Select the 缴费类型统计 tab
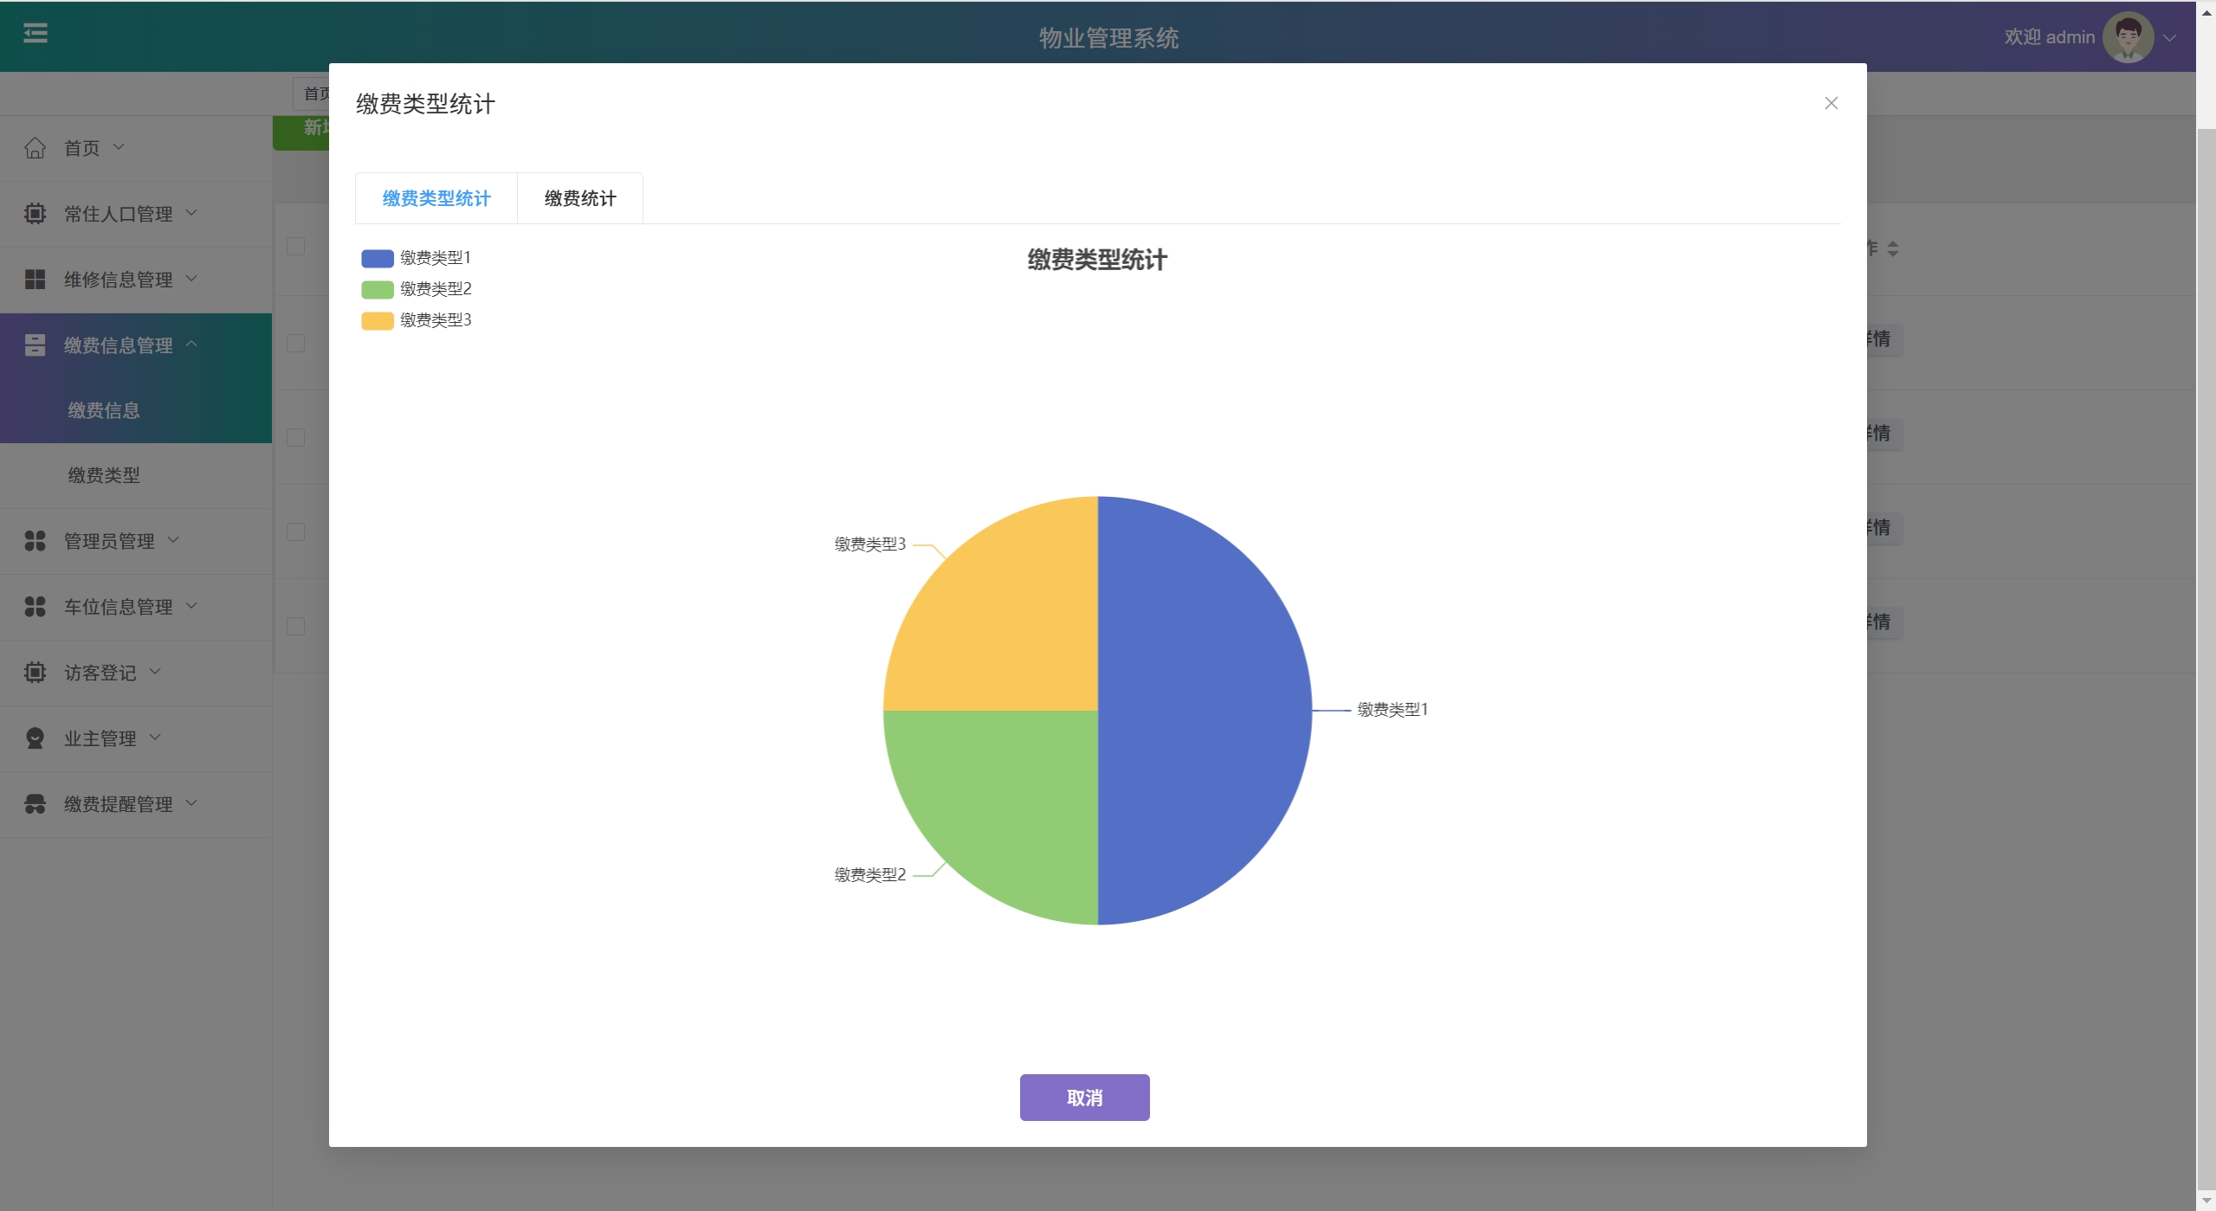The image size is (2216, 1211). coord(436,198)
